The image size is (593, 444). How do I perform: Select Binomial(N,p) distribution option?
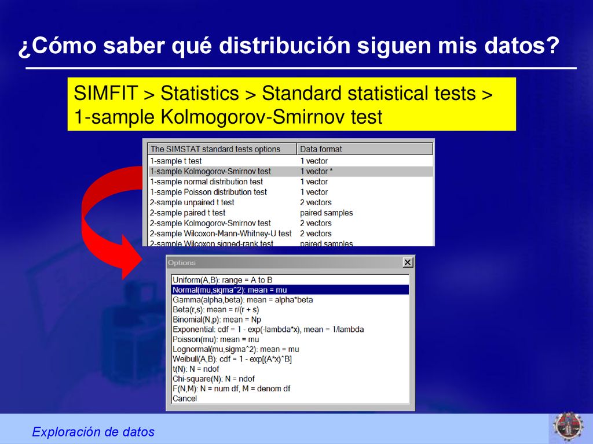pyautogui.click(x=290, y=320)
